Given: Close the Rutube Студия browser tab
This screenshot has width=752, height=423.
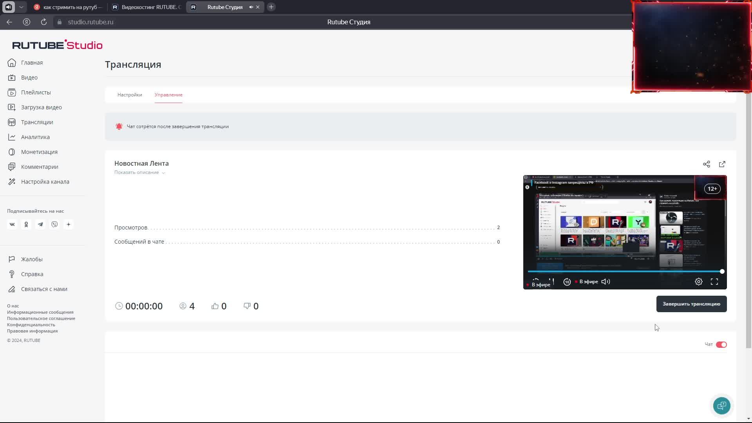Looking at the screenshot, I should click(258, 7).
